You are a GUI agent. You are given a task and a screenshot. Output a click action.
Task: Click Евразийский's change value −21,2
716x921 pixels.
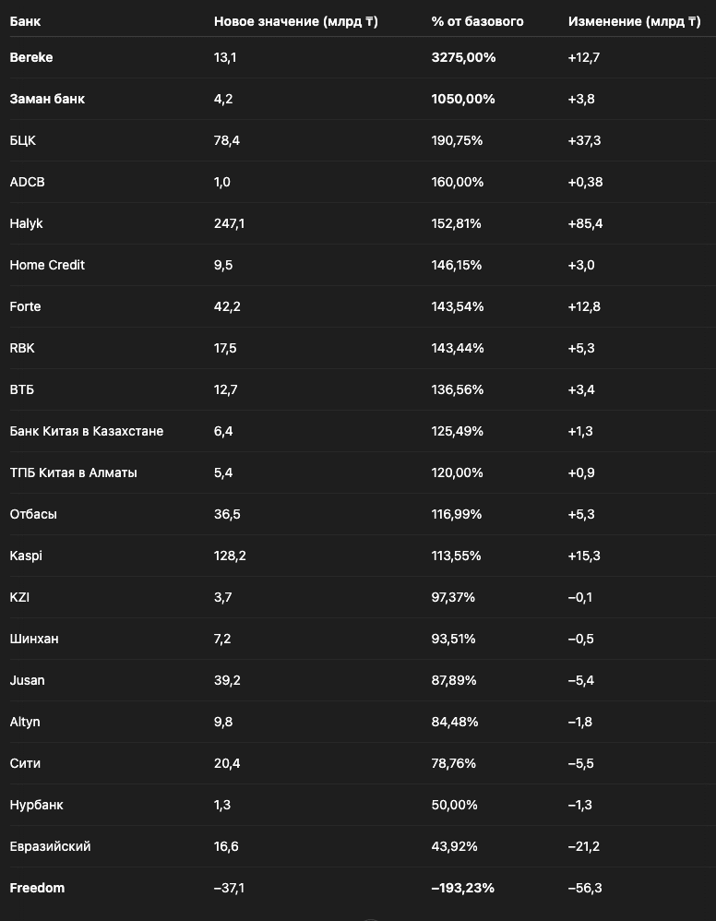tap(584, 846)
